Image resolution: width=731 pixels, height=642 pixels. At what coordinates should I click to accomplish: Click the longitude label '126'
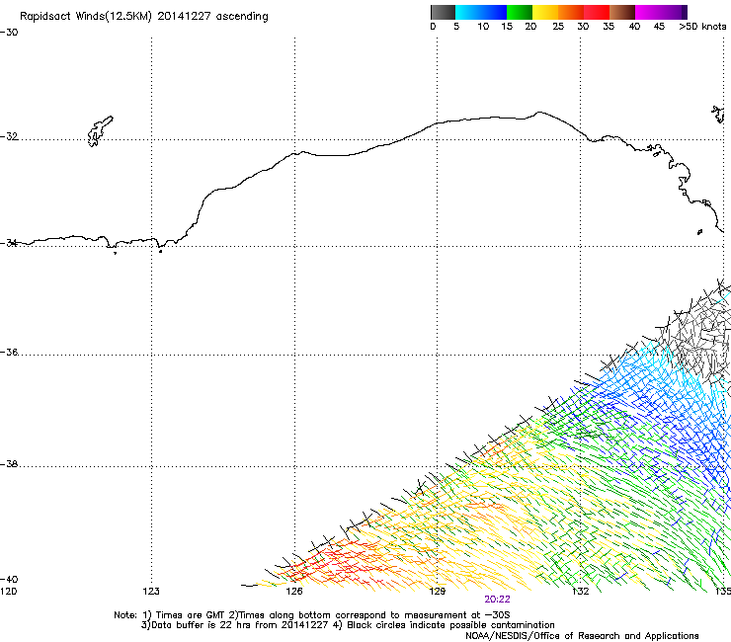294,592
